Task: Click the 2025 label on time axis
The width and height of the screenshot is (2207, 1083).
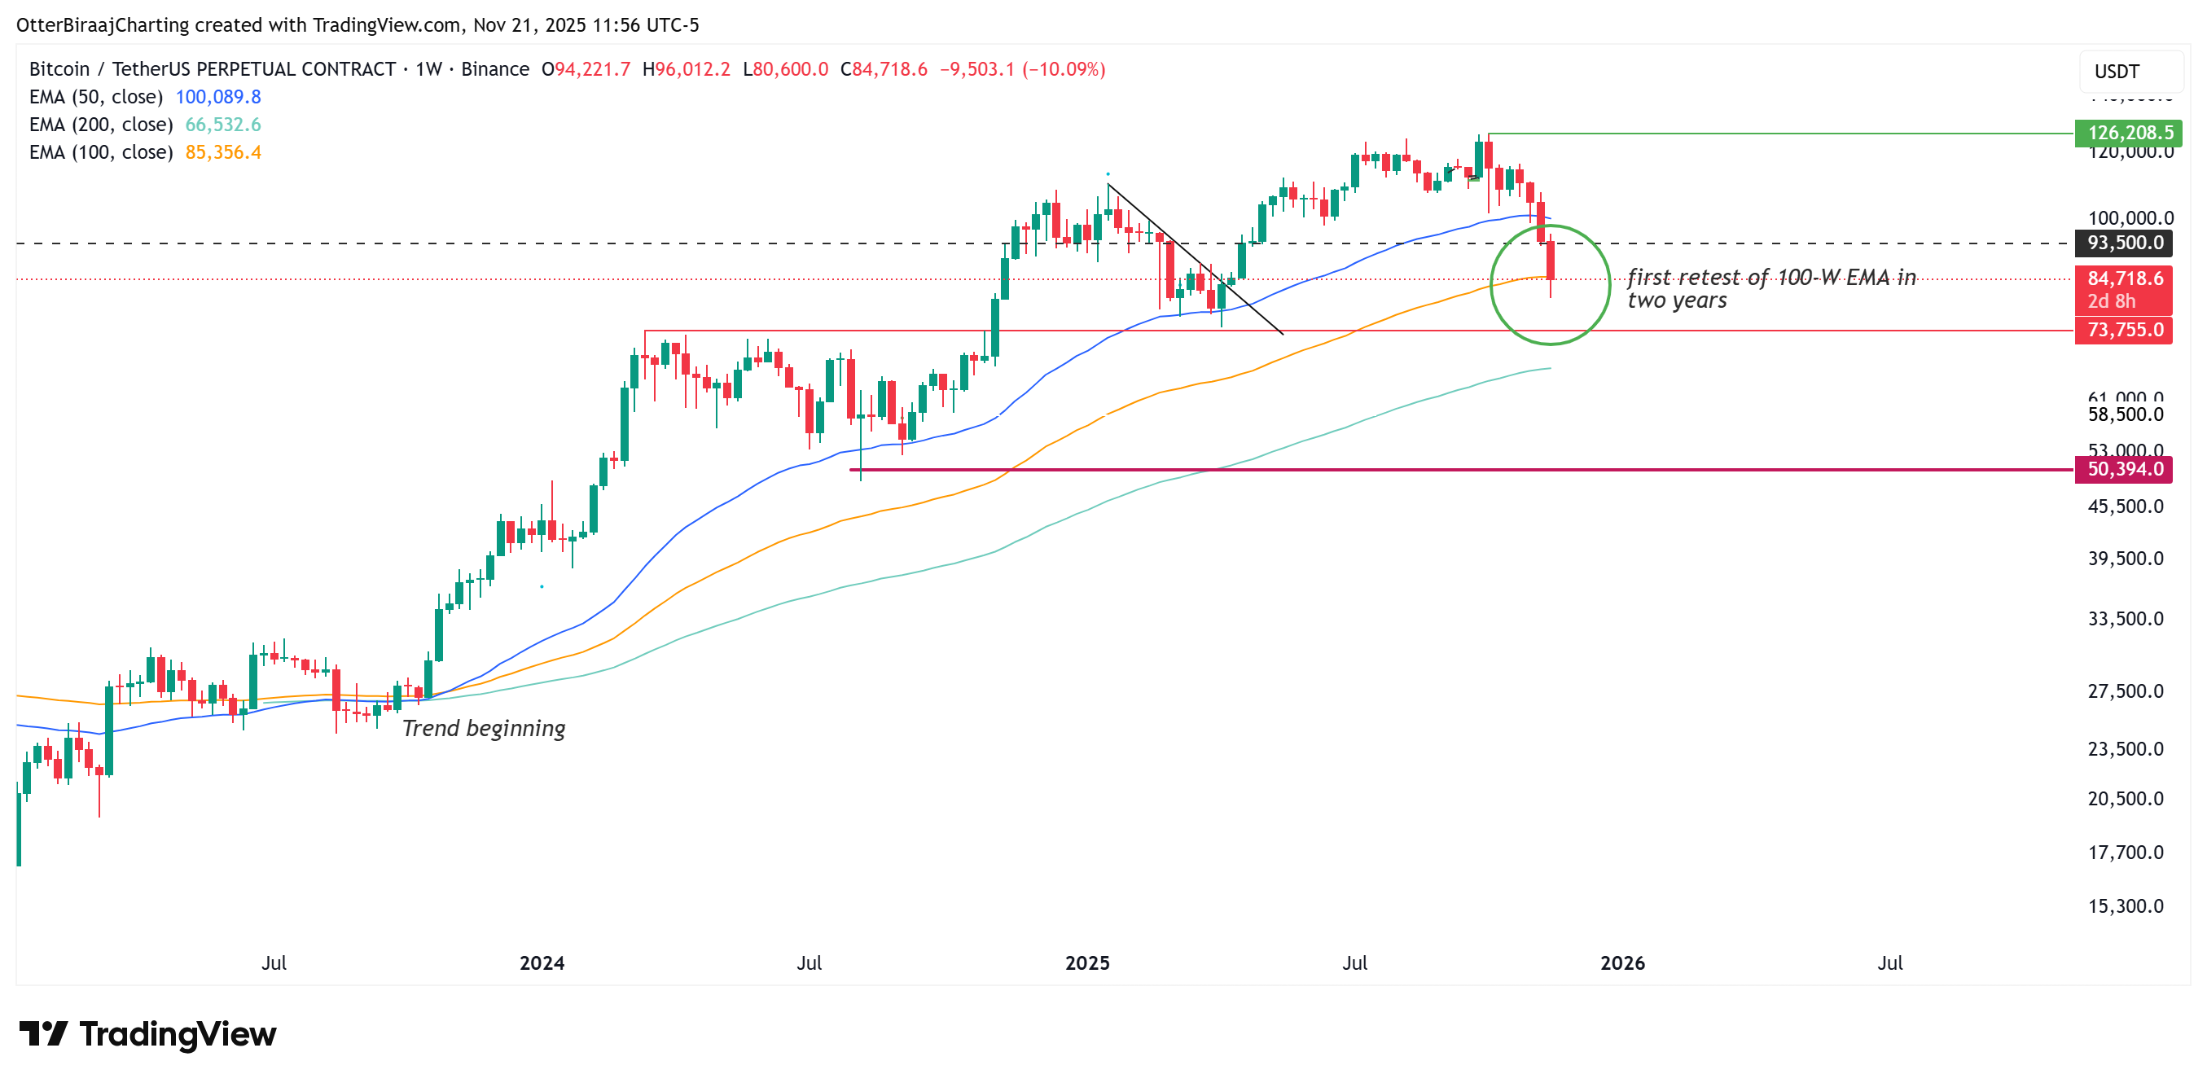Action: coord(1086,963)
